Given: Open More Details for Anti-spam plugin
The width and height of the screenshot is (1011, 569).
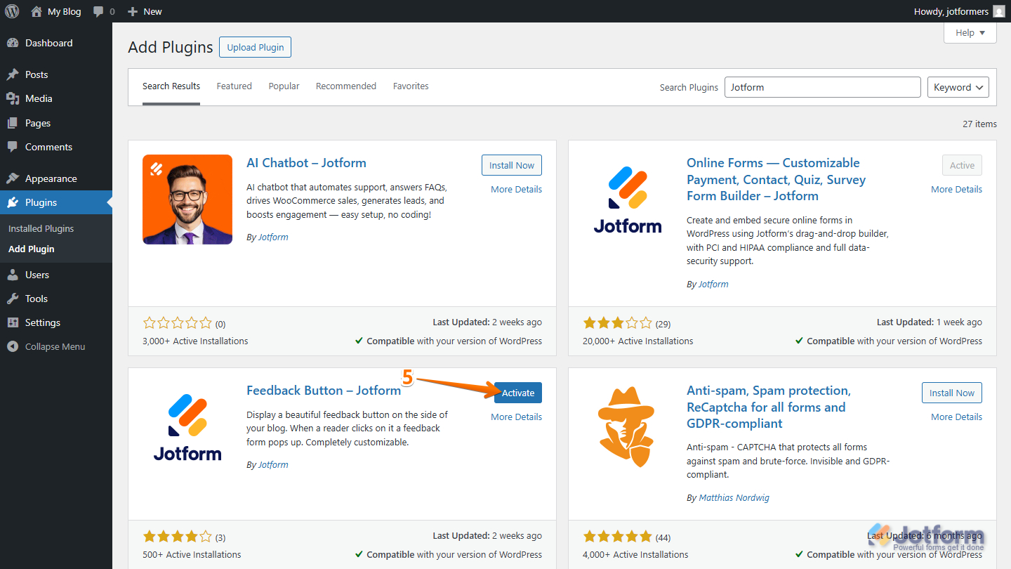Looking at the screenshot, I should 956,417.
